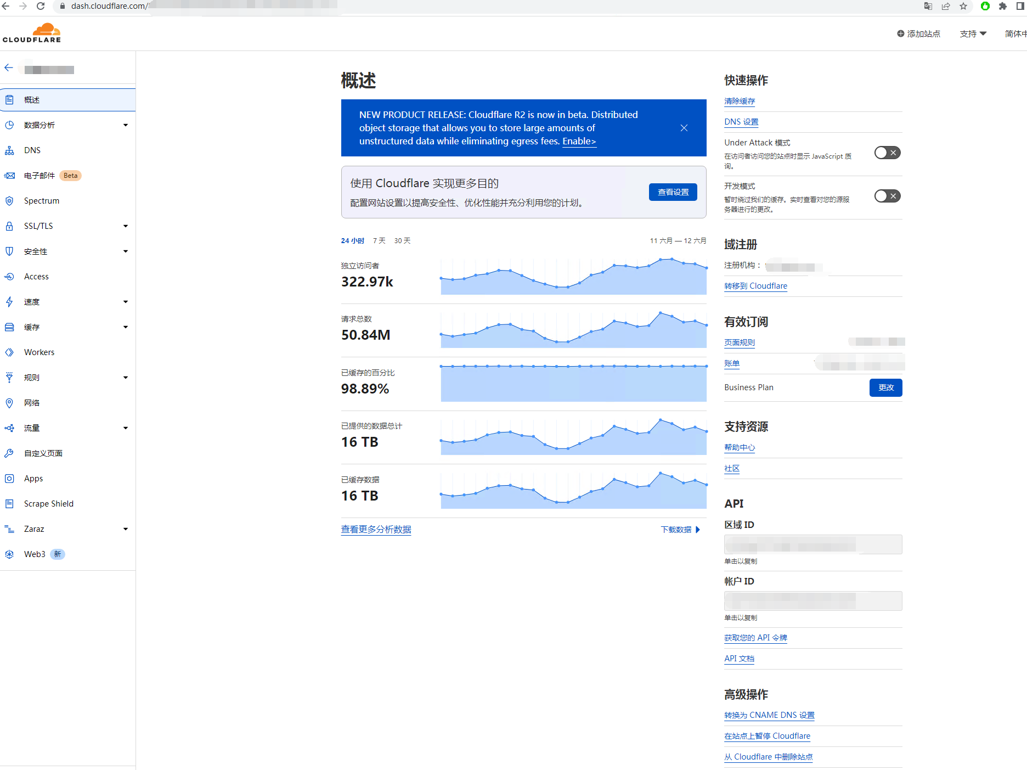Click the DNS network icon
The width and height of the screenshot is (1027, 770).
click(9, 150)
